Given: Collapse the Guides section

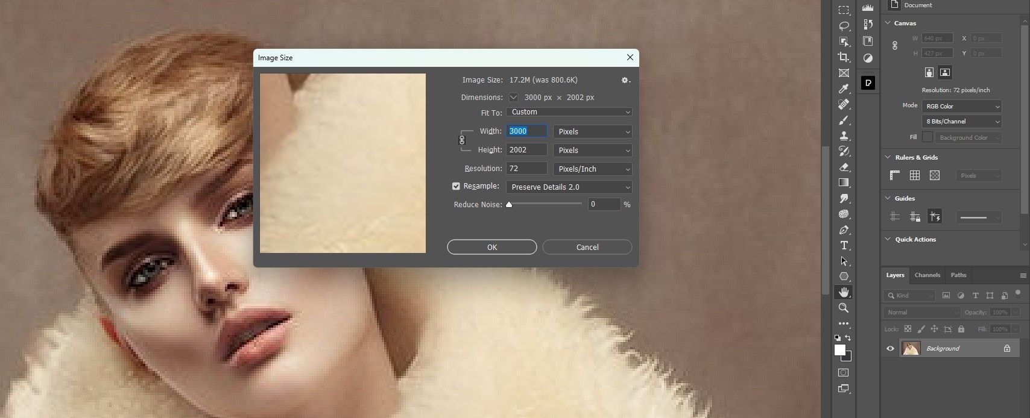Looking at the screenshot, I should (888, 198).
